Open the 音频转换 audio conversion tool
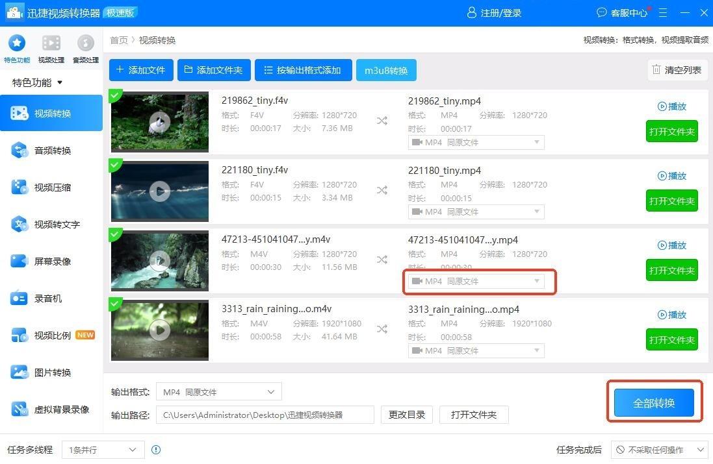Viewport: 713px width, 464px height. 51,151
